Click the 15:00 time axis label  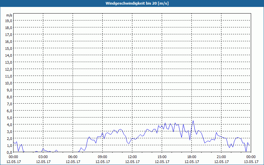pyautogui.click(x=162, y=157)
